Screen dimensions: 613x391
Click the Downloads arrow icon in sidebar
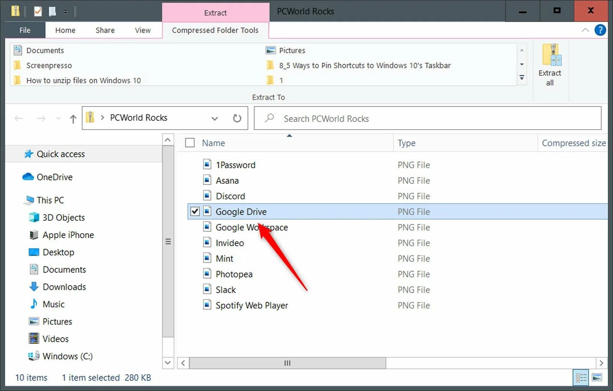pyautogui.click(x=34, y=287)
